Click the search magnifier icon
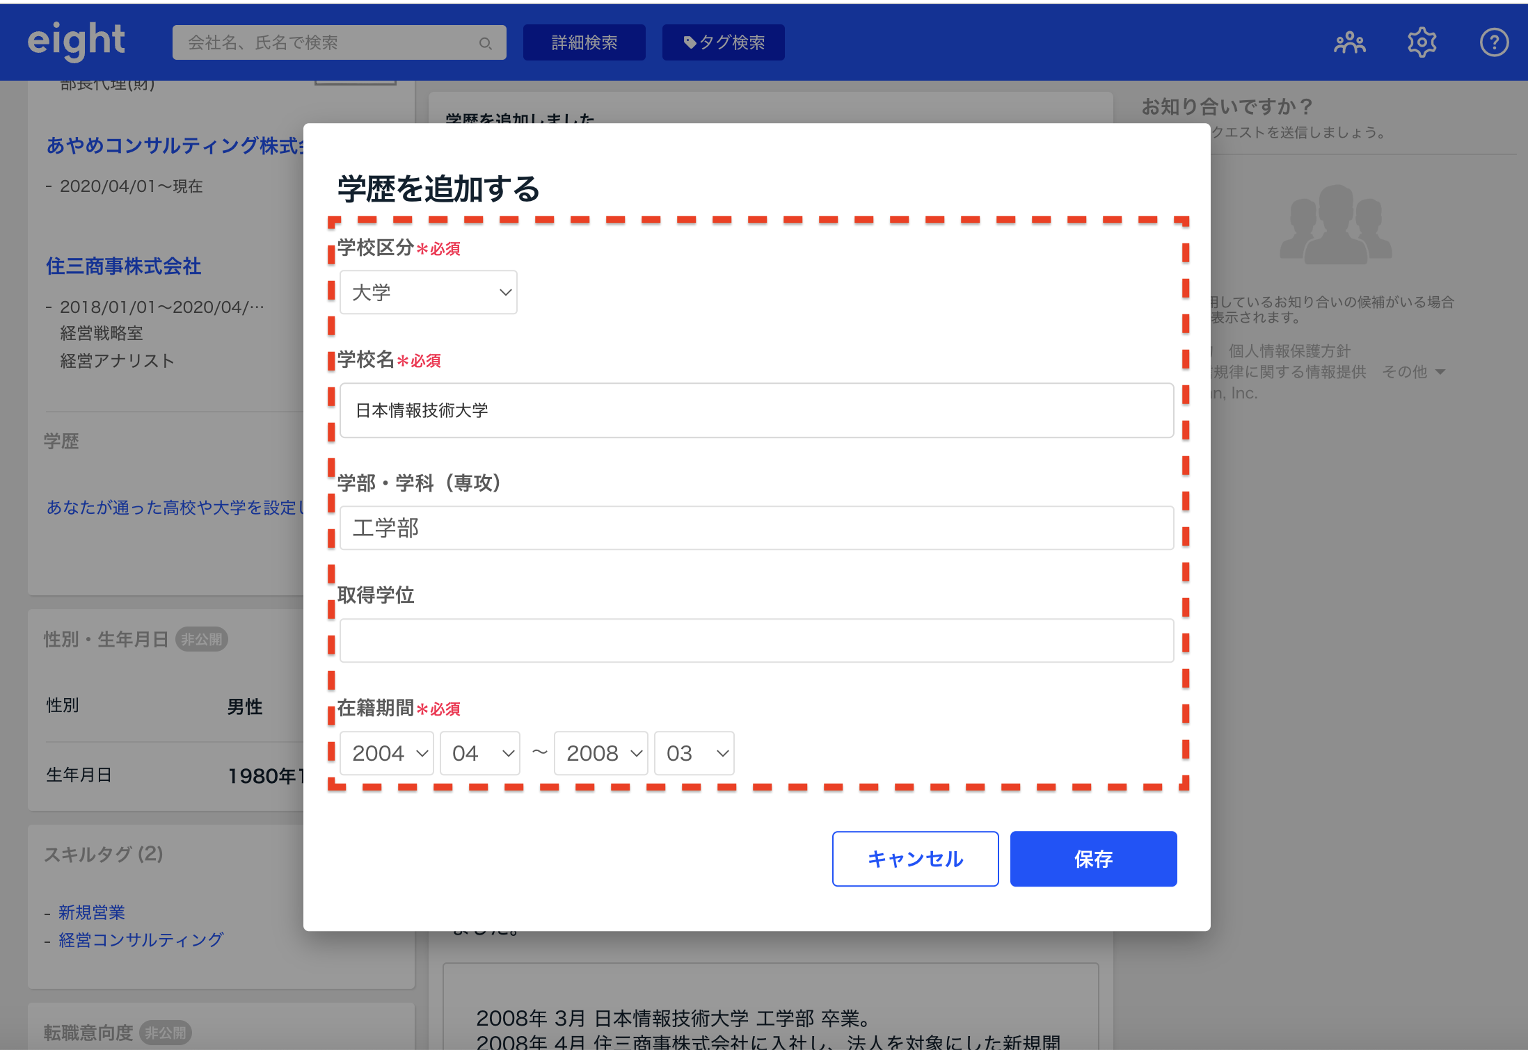1528x1050 pixels. pyautogui.click(x=485, y=43)
